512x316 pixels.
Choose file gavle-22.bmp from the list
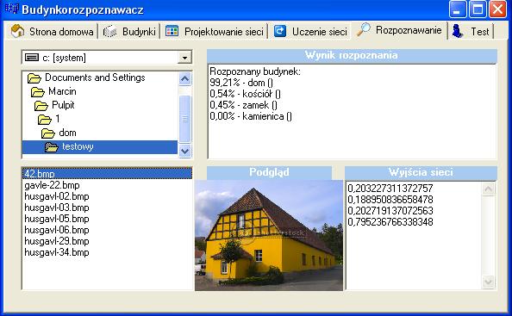[52, 185]
